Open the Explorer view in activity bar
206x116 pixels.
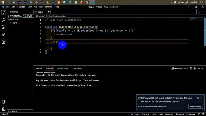pos(4,13)
